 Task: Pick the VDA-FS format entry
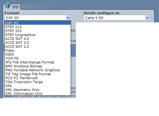[x=38, y=58]
